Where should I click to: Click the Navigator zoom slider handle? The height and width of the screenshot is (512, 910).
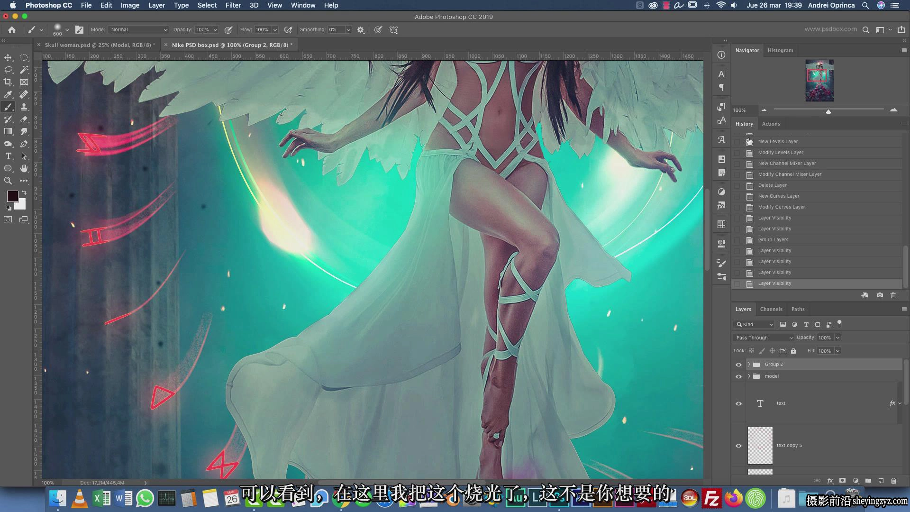point(828,111)
